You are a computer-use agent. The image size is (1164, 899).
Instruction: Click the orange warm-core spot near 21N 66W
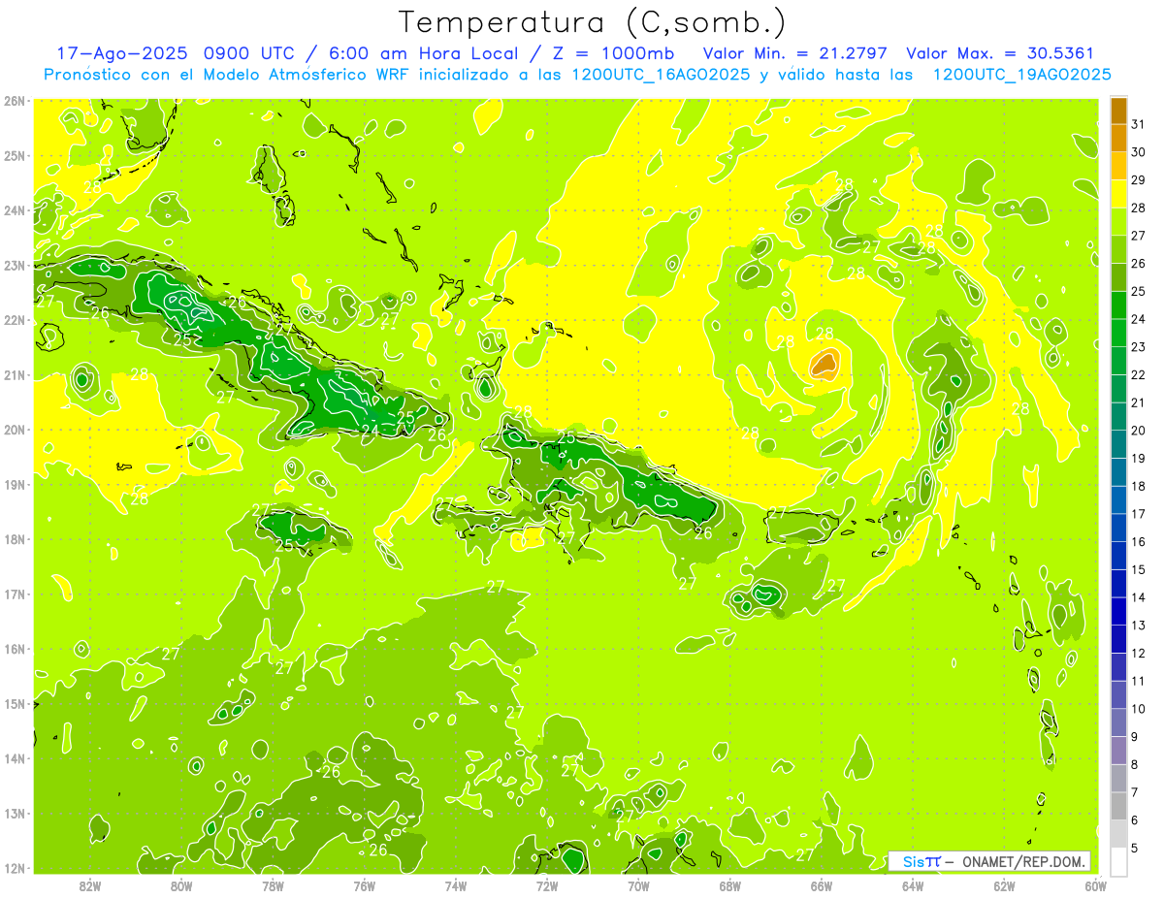824,365
